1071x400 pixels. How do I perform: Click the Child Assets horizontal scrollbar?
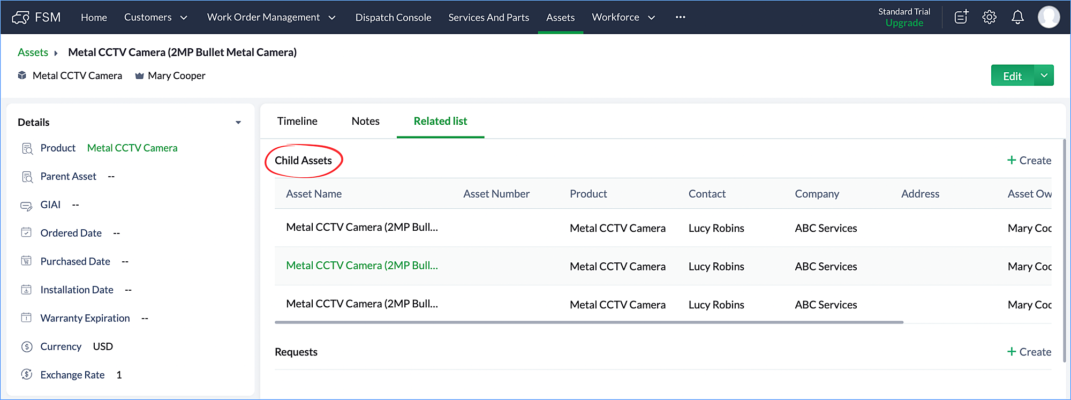tap(589, 322)
